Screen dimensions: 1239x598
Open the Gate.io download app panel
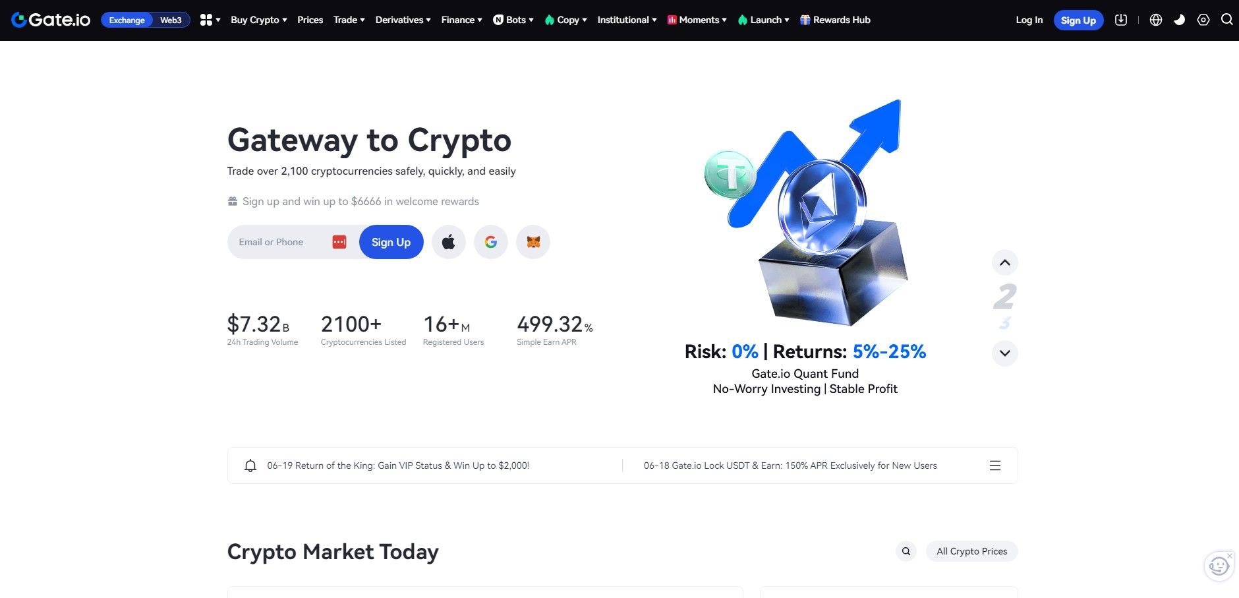[x=1120, y=20]
